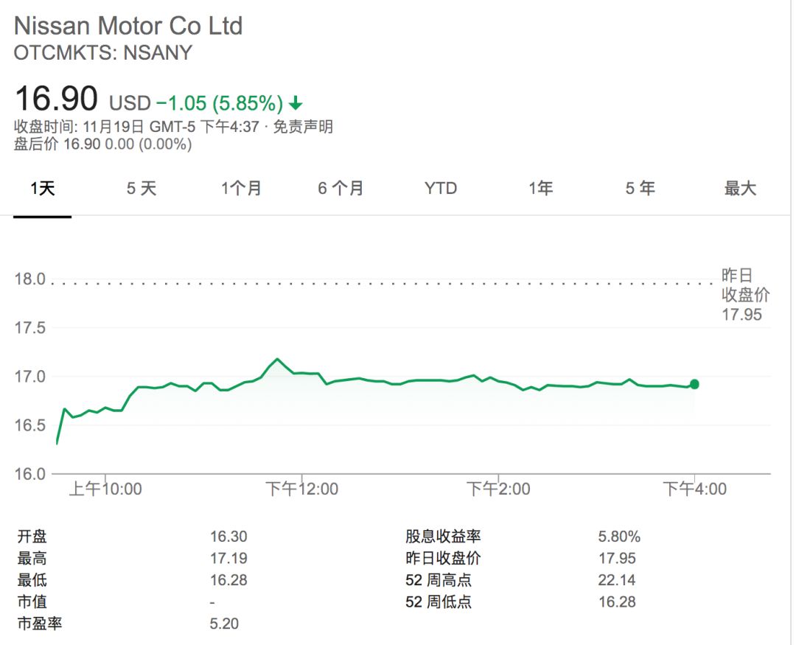Switch to the 1年 range tab

[540, 189]
